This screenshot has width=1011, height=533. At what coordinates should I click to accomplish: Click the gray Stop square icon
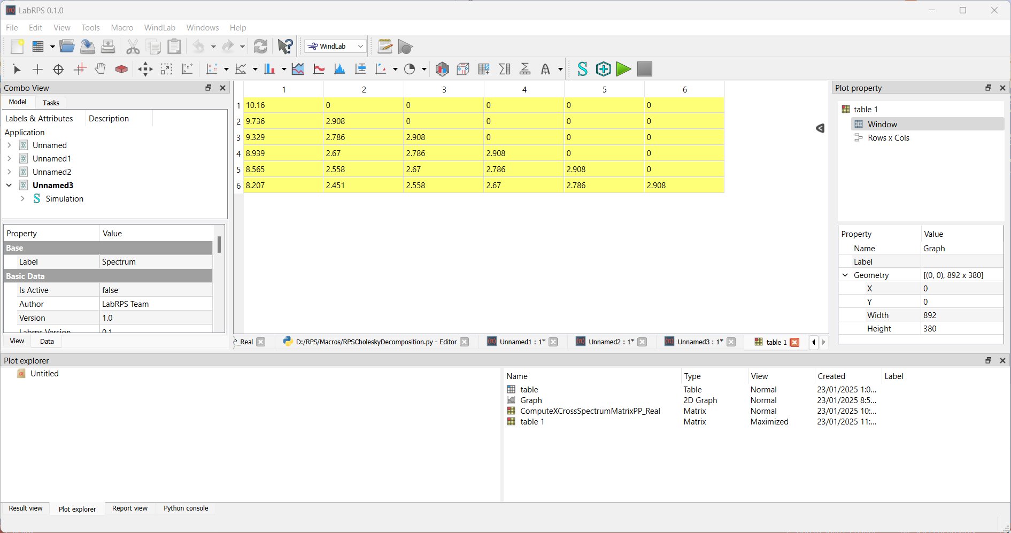pos(645,69)
